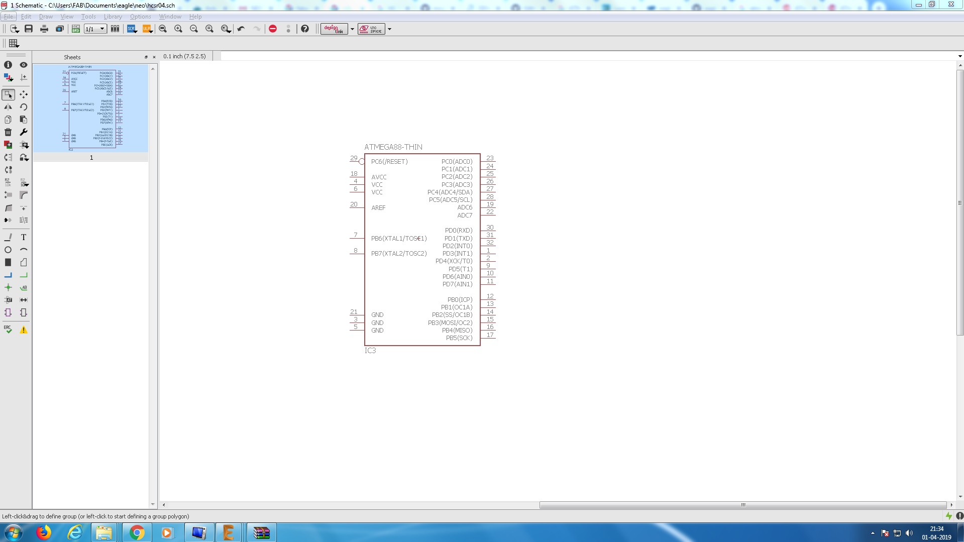Image resolution: width=964 pixels, height=542 pixels.
Task: Open Google Chrome from the taskbar
Action: [137, 532]
